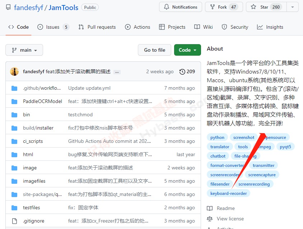Image resolution: width=303 pixels, height=229 pixels.
Task: Open the Issues tab
Action: [x=53, y=27]
